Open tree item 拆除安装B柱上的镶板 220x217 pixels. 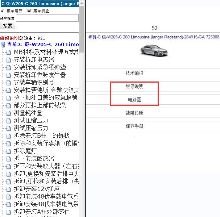[42, 135]
